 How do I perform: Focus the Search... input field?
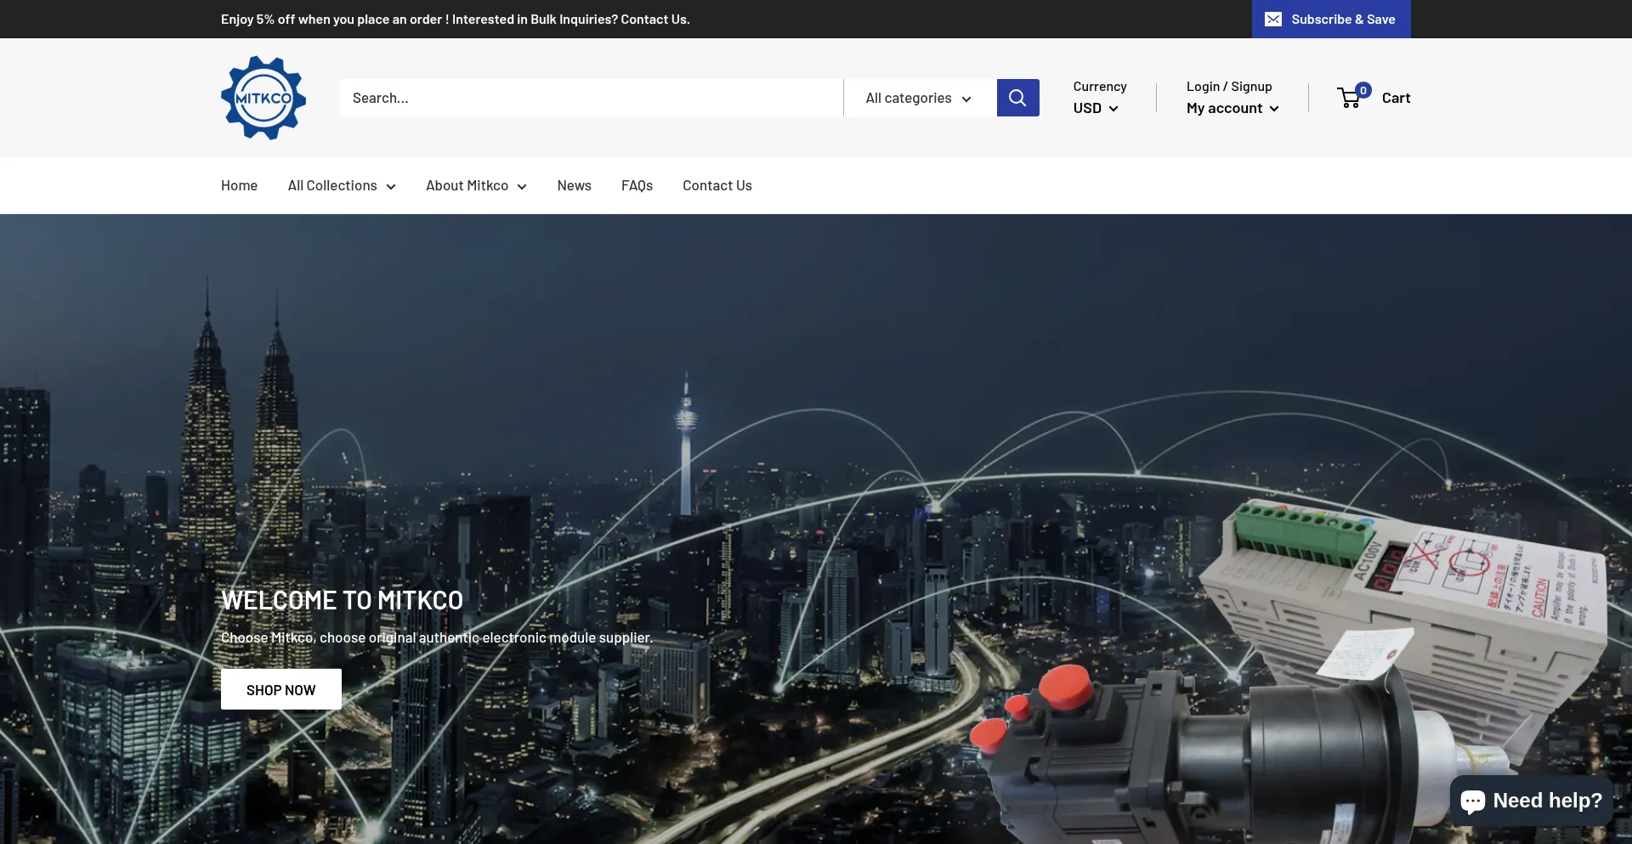click(x=592, y=98)
